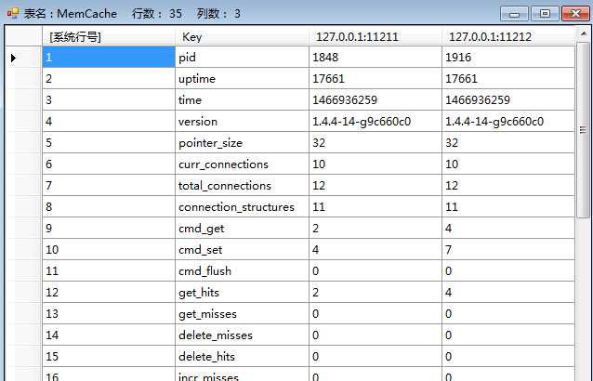This screenshot has width=593, height=381.
Task: Click the 127.0.0.1:11212 column header
Action: pos(507,36)
